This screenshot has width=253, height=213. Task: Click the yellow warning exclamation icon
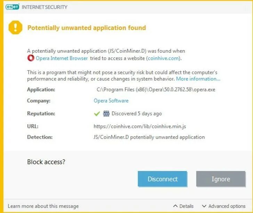[x=15, y=27]
